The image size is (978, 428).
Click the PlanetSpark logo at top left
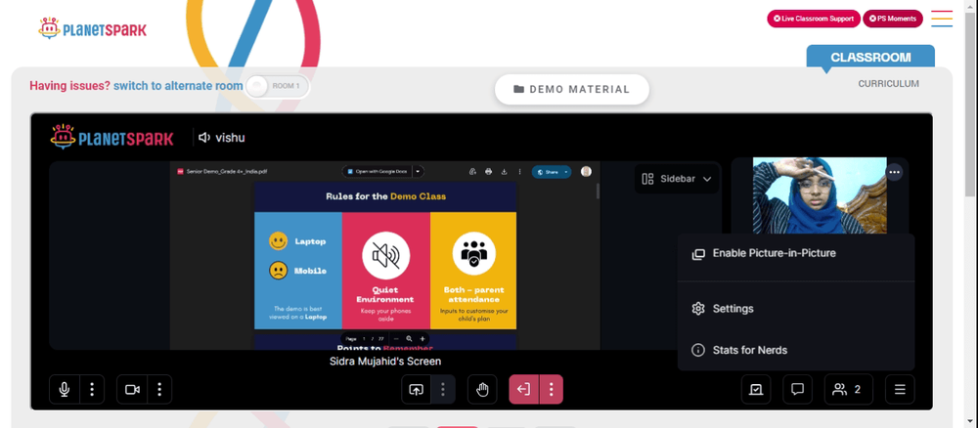[x=92, y=28]
